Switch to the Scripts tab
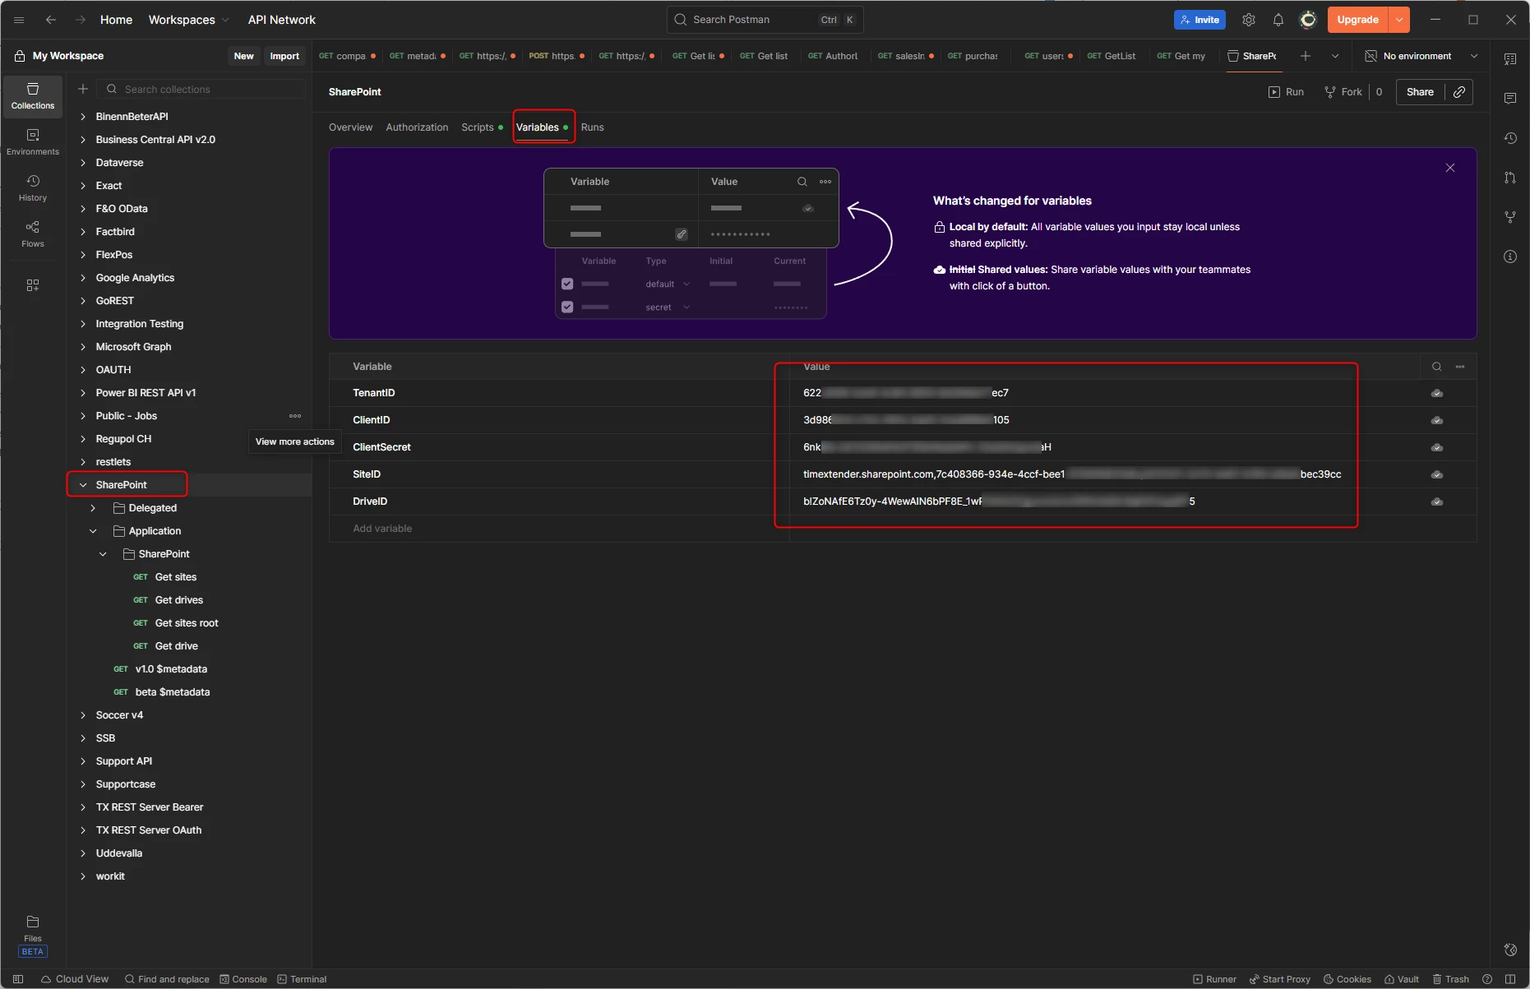 [477, 127]
